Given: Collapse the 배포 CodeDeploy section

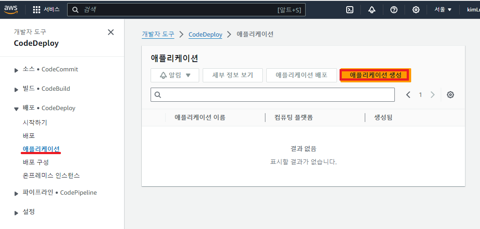Looking at the screenshot, I should tap(16, 109).
